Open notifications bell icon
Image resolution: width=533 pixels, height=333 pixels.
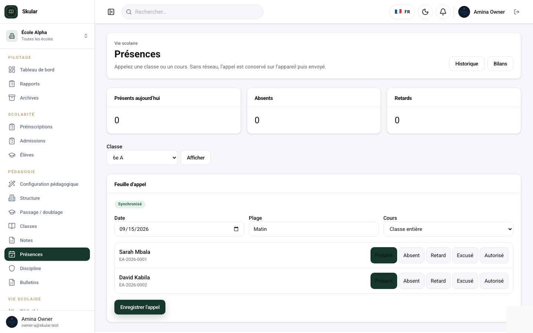tap(443, 12)
